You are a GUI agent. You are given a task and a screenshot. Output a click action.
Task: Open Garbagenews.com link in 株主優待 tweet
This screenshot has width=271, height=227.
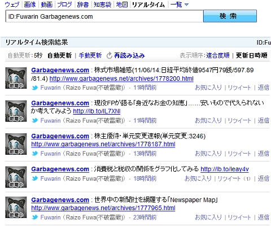coord(60,136)
